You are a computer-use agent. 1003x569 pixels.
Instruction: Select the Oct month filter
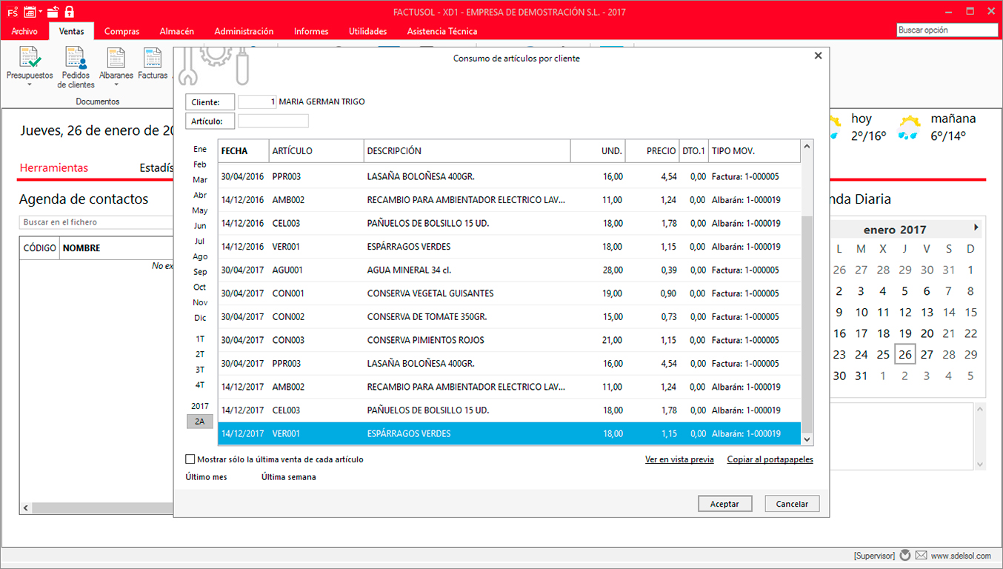pos(200,287)
